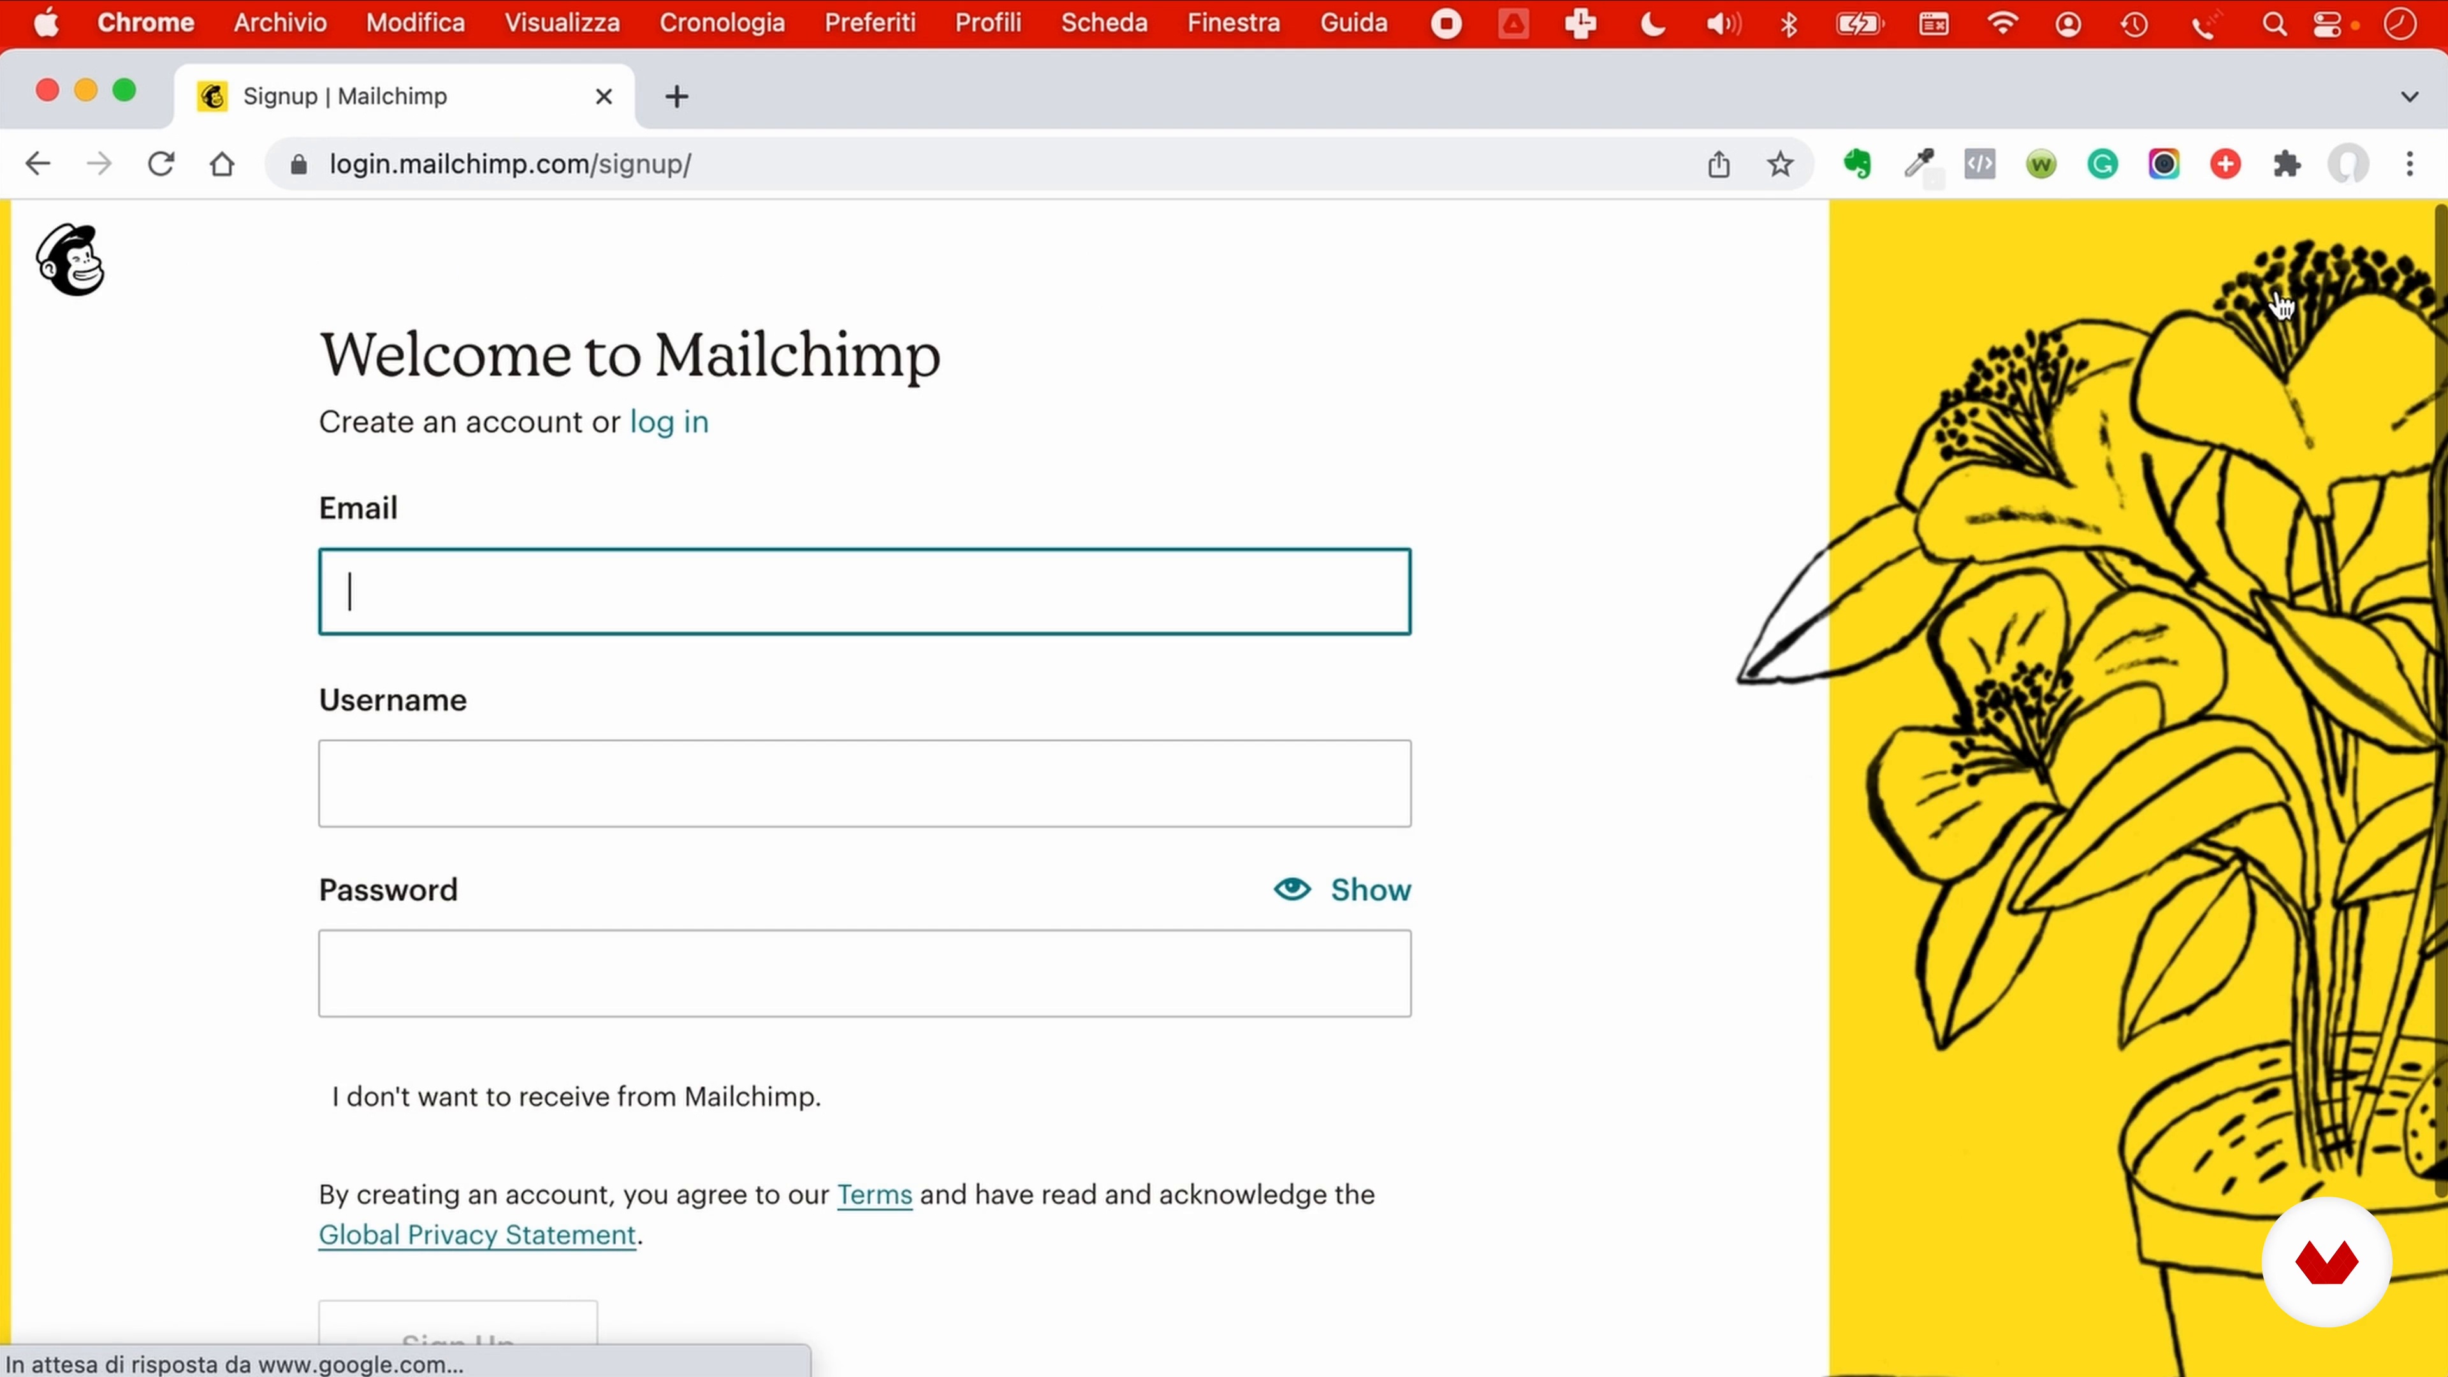Image resolution: width=2448 pixels, height=1377 pixels.
Task: Click the red chevron floating button
Action: [x=2326, y=1262]
